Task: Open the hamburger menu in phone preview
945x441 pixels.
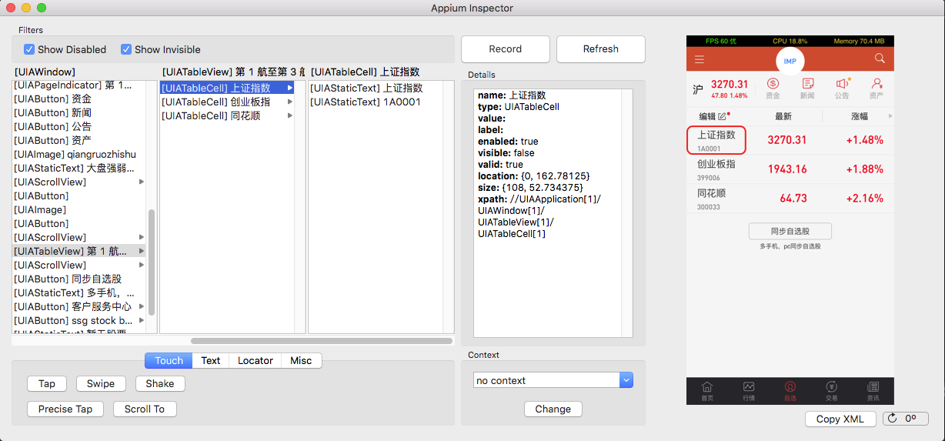Action: point(699,59)
